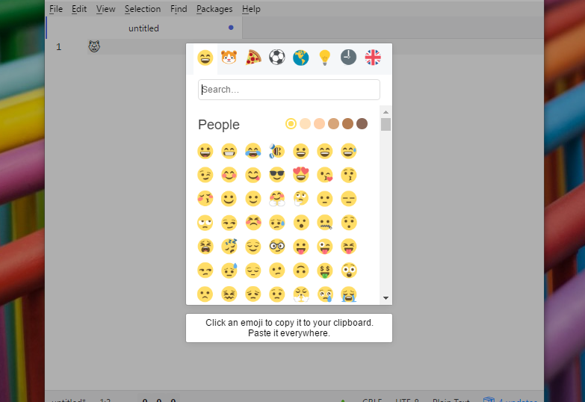Click the 'Click an emoji to copy' hint

coord(289,328)
